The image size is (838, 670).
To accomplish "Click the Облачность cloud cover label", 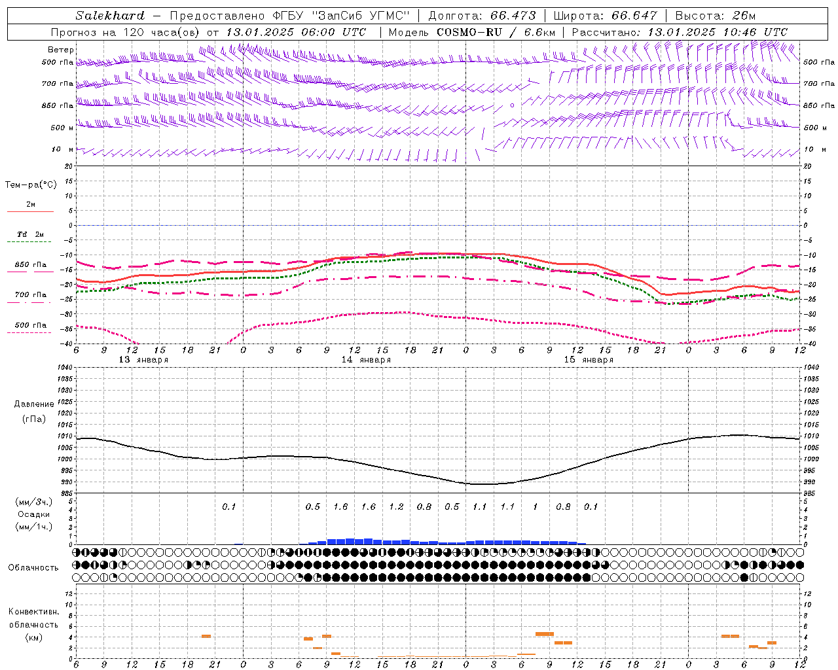I will click(33, 568).
